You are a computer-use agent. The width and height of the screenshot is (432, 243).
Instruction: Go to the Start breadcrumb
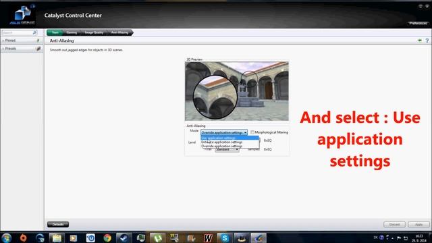point(55,32)
